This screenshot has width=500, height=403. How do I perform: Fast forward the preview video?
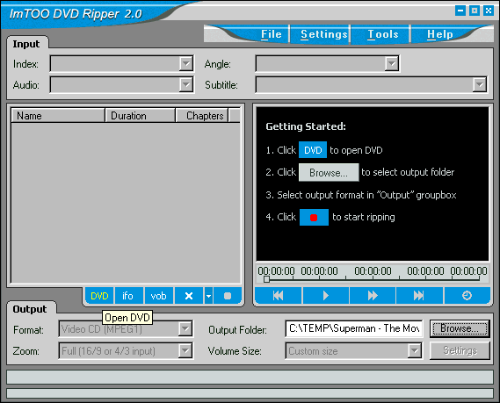point(373,296)
